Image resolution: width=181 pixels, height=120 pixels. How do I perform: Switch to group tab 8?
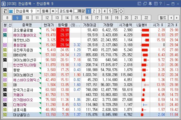coord(7,18)
